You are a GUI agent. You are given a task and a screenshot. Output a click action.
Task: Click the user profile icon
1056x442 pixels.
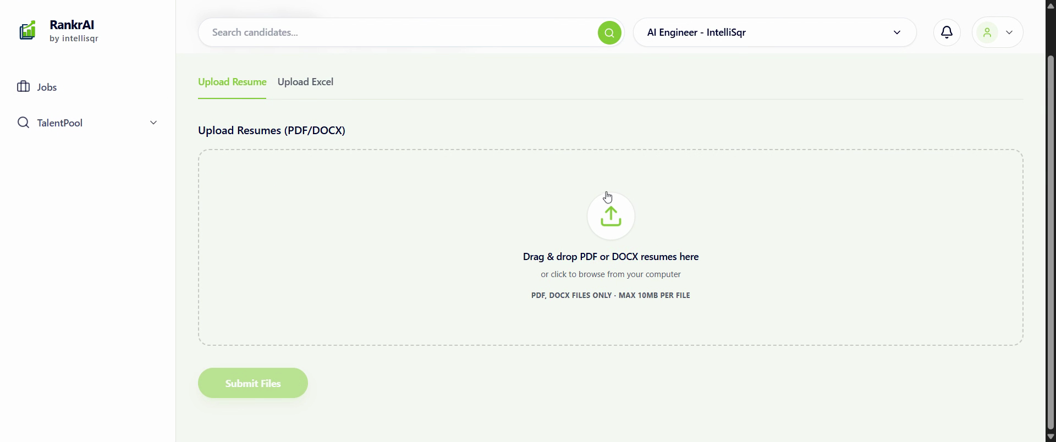988,32
